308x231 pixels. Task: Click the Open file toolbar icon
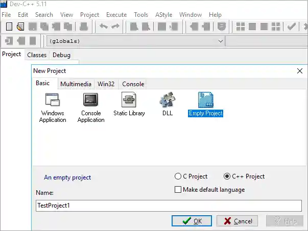(20, 27)
